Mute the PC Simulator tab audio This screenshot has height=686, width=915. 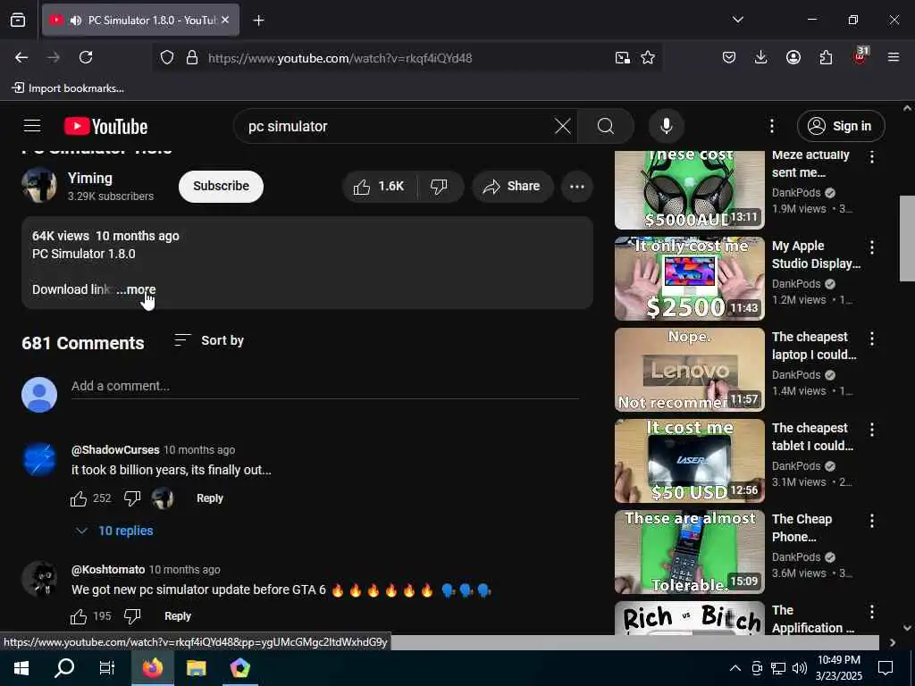pyautogui.click(x=75, y=21)
